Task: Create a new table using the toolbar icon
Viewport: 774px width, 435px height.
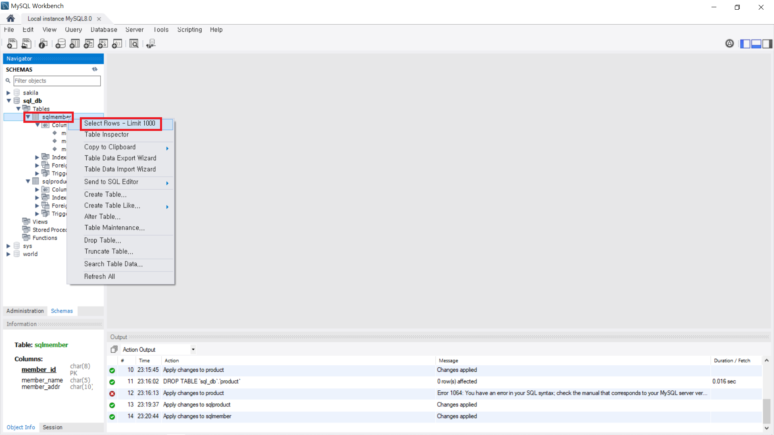Action: pyautogui.click(x=75, y=43)
